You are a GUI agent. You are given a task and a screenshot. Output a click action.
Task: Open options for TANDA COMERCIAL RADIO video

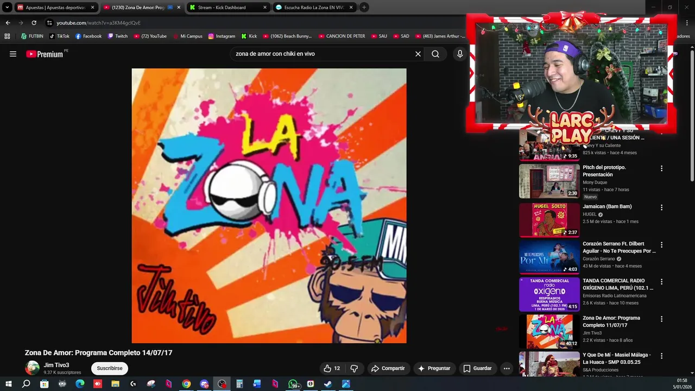coord(661,282)
